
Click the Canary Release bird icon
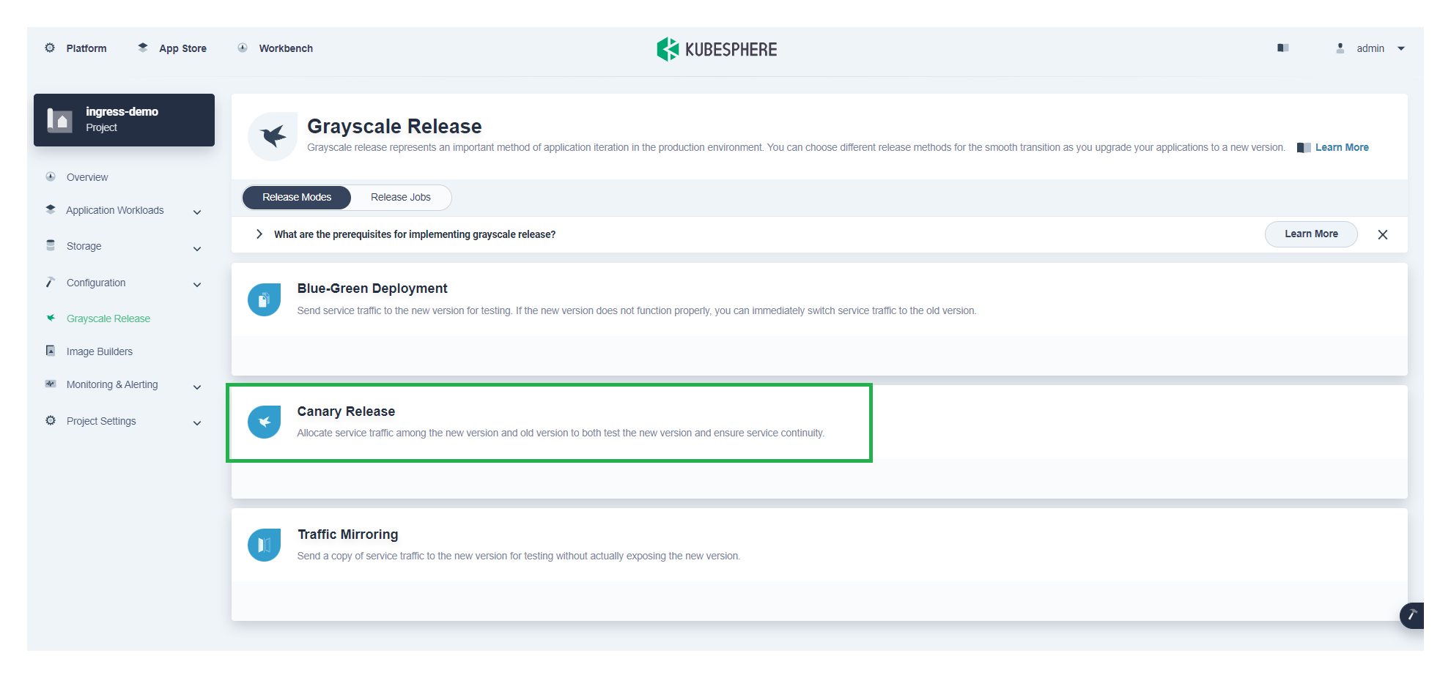coord(264,422)
